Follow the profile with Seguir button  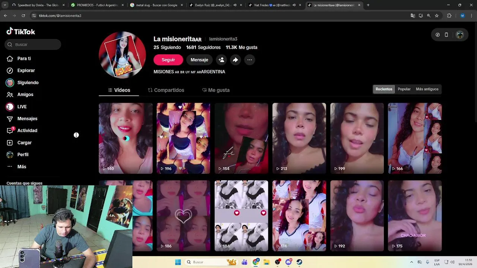[x=168, y=60]
